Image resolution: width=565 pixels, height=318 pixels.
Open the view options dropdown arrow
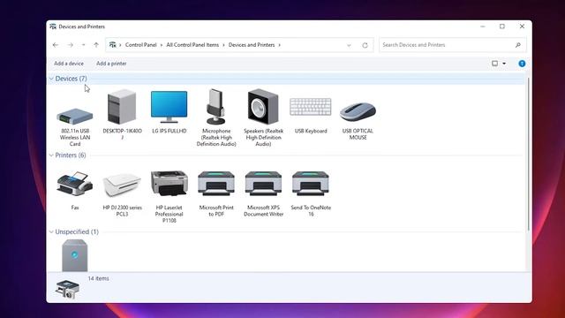click(504, 64)
